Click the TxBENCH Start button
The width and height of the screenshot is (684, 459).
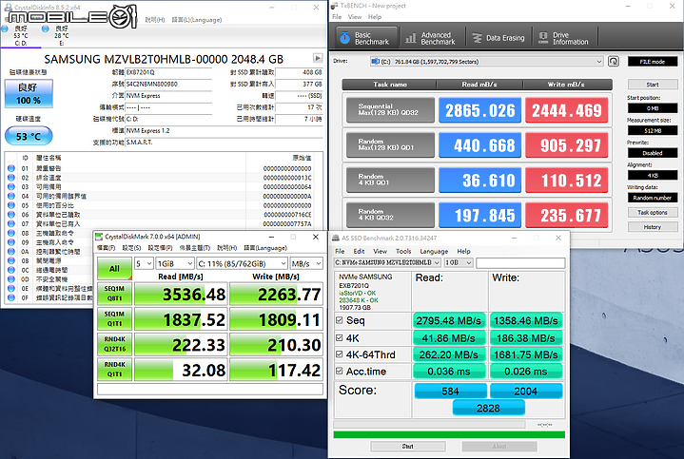point(653,85)
